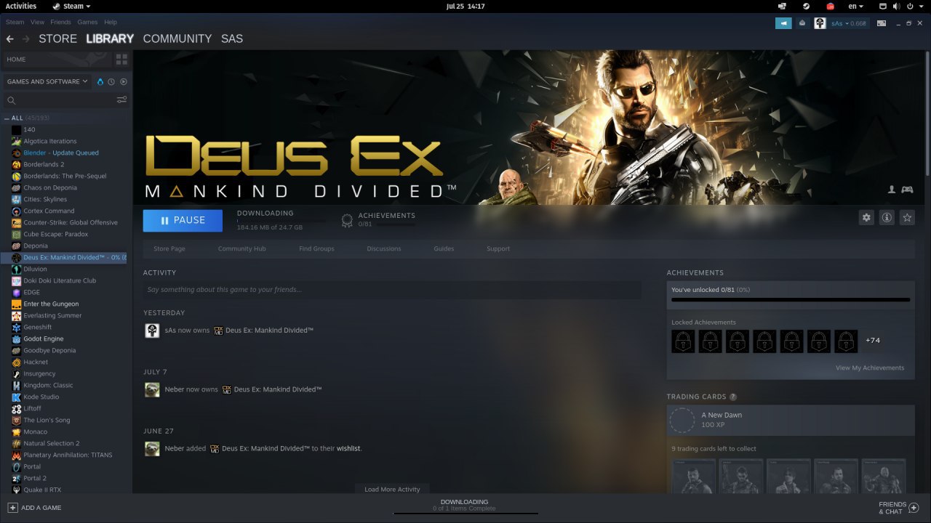Open the SAS profile tab
The image size is (931, 523).
(x=232, y=38)
